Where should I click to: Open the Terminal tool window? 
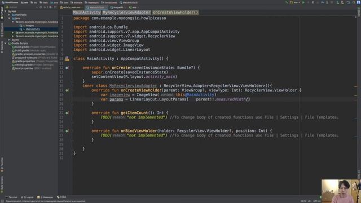tap(11, 197)
